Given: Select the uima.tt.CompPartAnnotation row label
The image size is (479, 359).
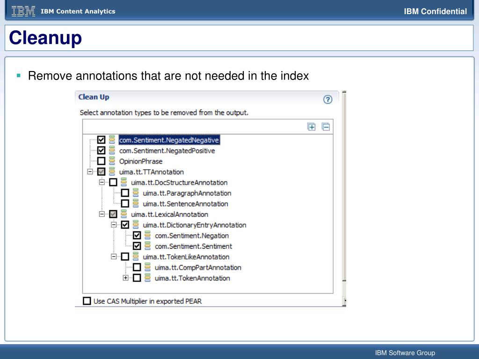Looking at the screenshot, I should 198,268.
